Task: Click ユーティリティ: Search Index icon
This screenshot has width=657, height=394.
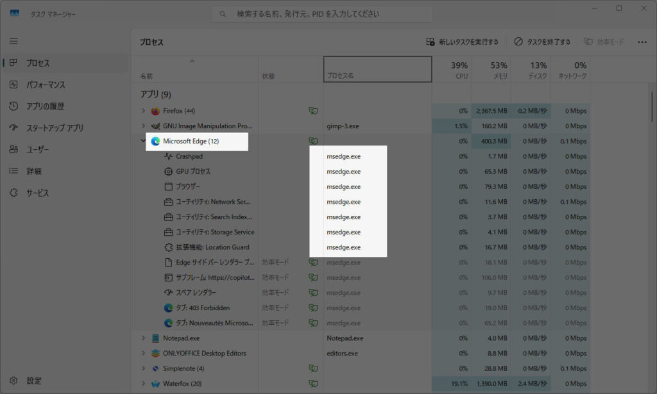Action: click(169, 217)
